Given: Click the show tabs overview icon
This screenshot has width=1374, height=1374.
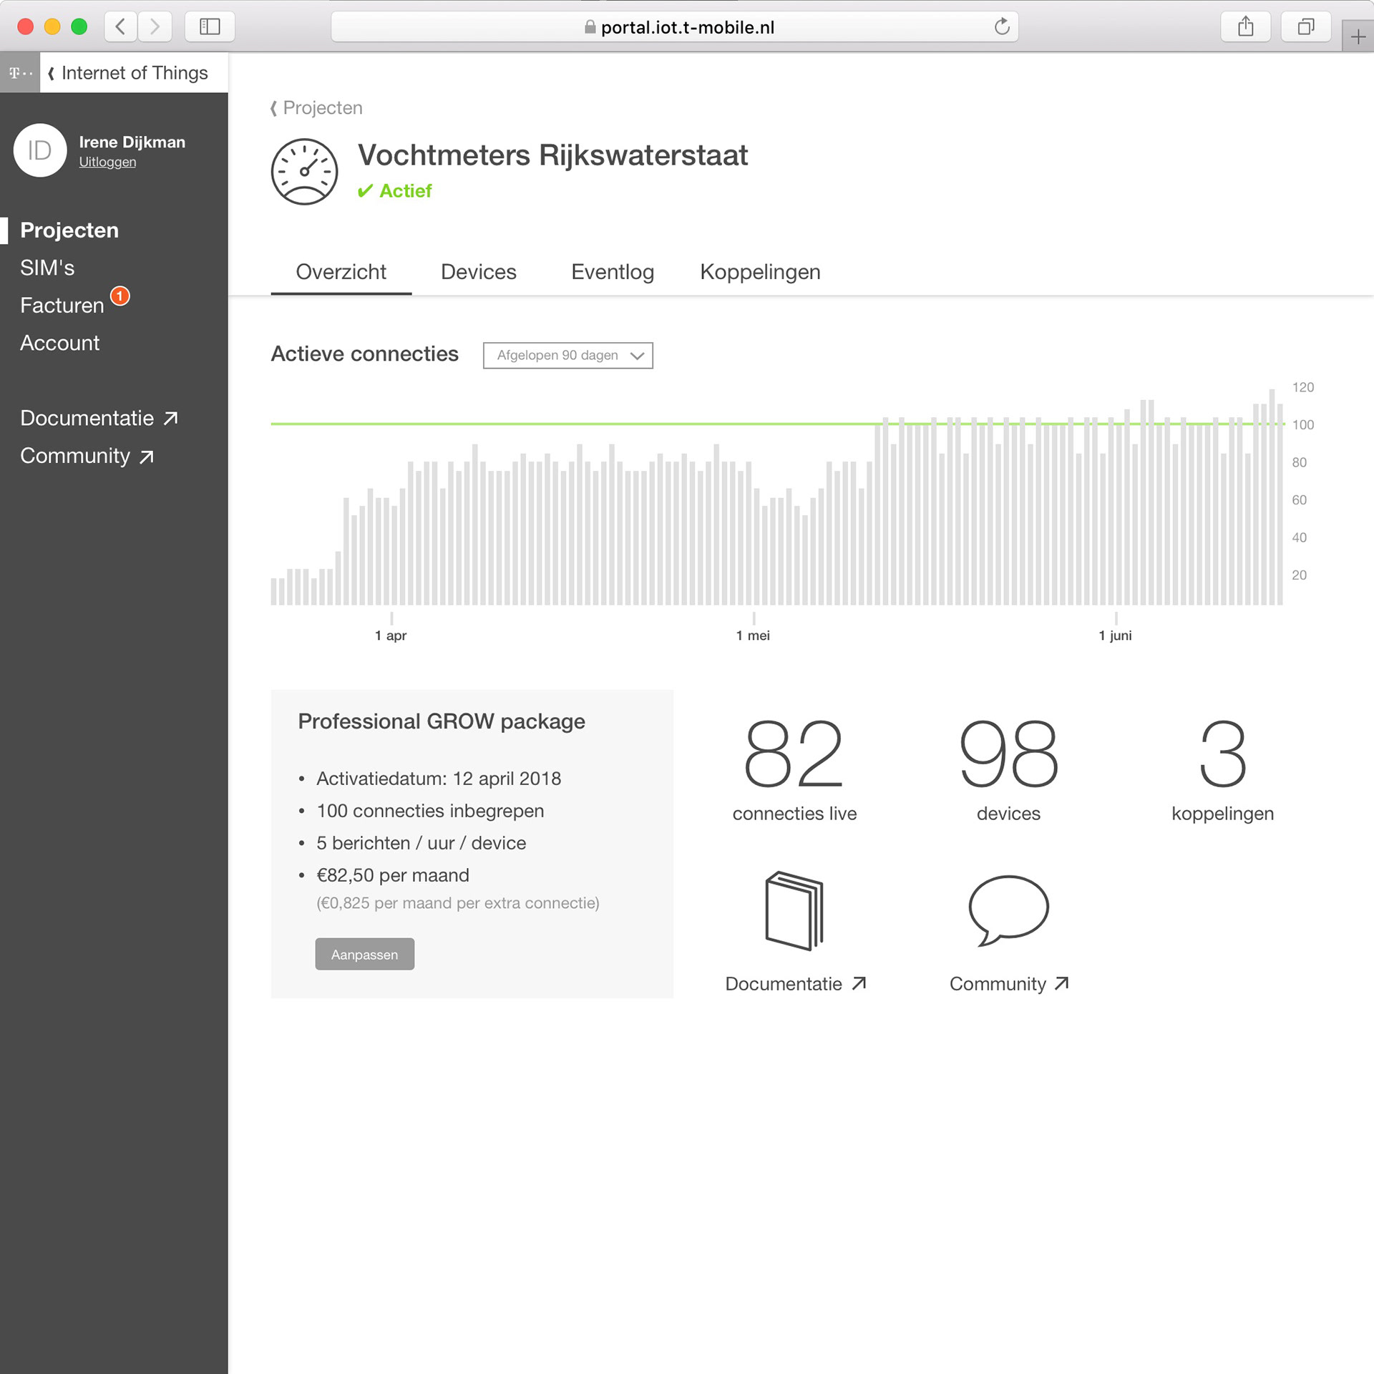Looking at the screenshot, I should point(1305,27).
